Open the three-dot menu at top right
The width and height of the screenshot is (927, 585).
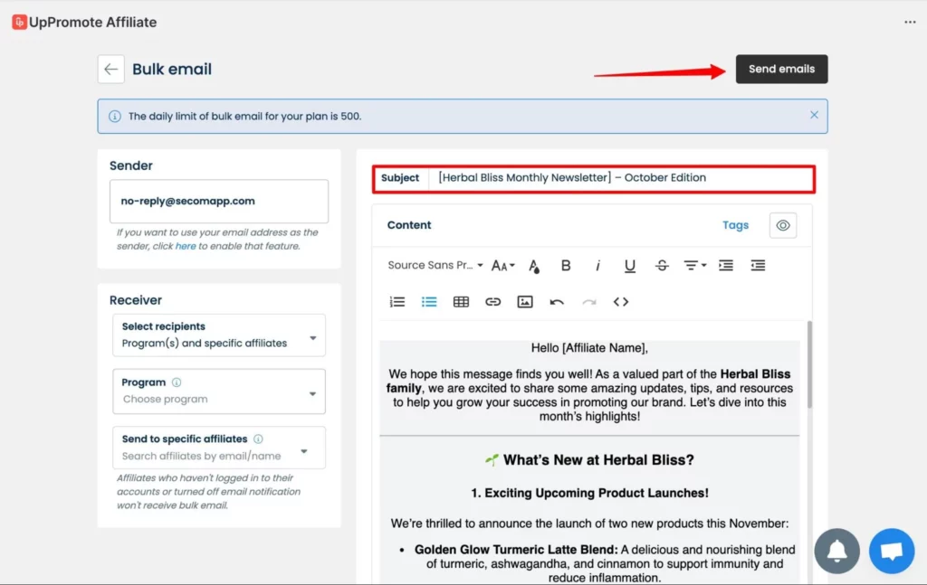[910, 23]
